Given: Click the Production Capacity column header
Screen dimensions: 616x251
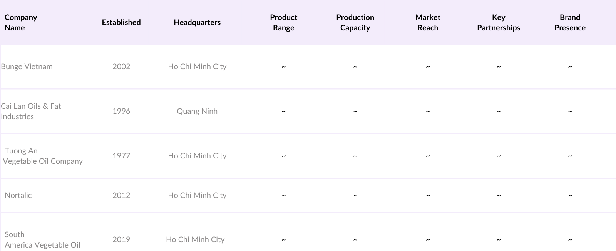Looking at the screenshot, I should click(355, 22).
